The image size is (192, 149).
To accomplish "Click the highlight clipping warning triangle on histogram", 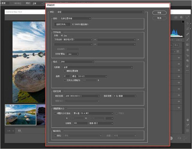I will click(183, 22).
